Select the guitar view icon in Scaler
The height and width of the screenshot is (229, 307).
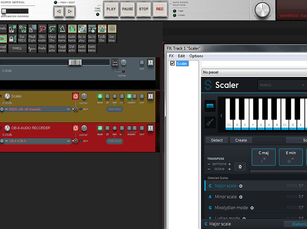tap(210, 123)
